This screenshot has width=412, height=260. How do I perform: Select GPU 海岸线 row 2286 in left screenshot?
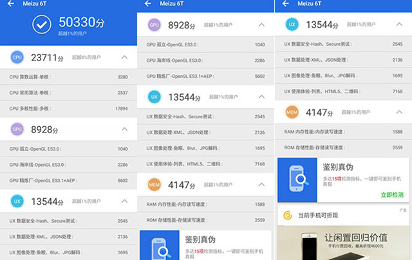pos(69,165)
